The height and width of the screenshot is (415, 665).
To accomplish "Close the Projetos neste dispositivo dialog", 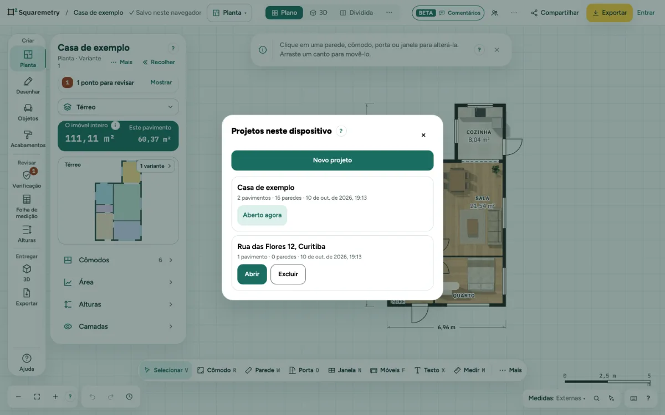I will tap(423, 135).
